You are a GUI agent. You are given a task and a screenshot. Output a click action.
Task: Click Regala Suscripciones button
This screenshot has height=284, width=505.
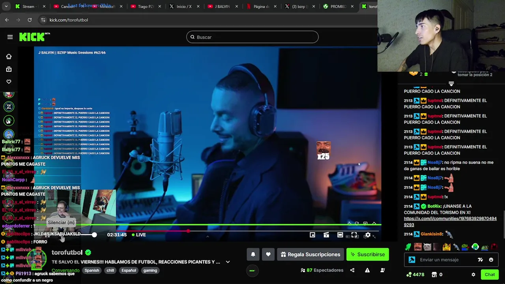[310, 254]
